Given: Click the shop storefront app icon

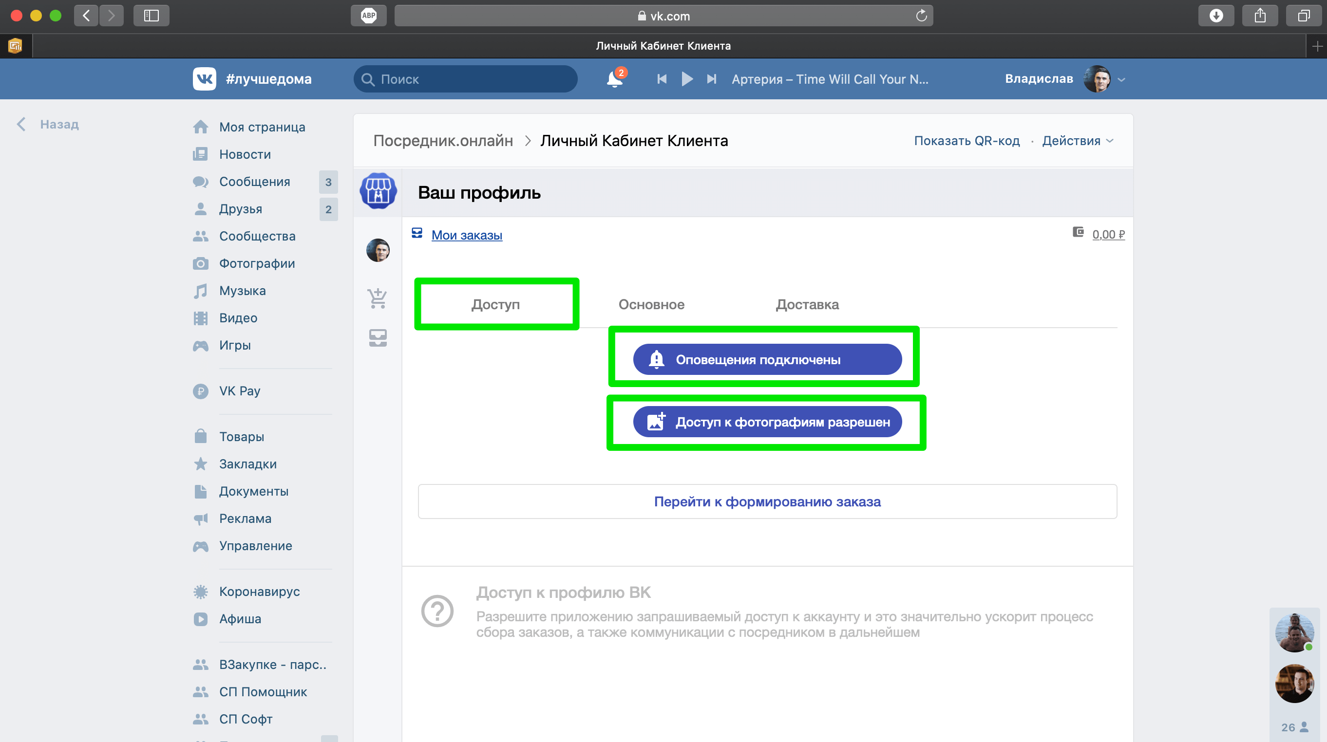Looking at the screenshot, I should click(x=378, y=191).
